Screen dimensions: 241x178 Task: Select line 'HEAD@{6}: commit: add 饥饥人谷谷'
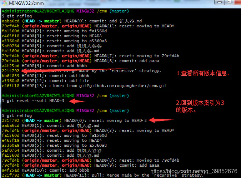point(52,151)
